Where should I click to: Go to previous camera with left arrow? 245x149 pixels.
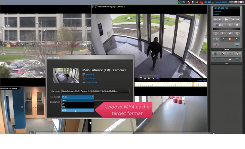click(223, 40)
